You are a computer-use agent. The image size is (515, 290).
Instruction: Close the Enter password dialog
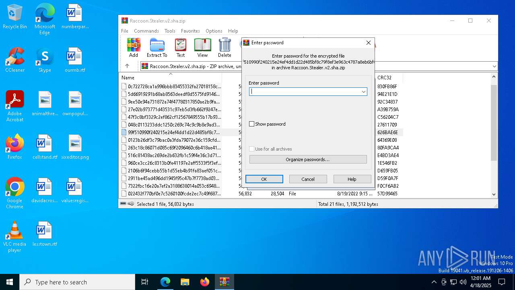pos(368,43)
